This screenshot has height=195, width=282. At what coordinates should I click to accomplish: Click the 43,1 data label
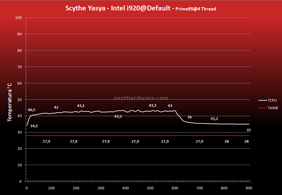(81, 106)
